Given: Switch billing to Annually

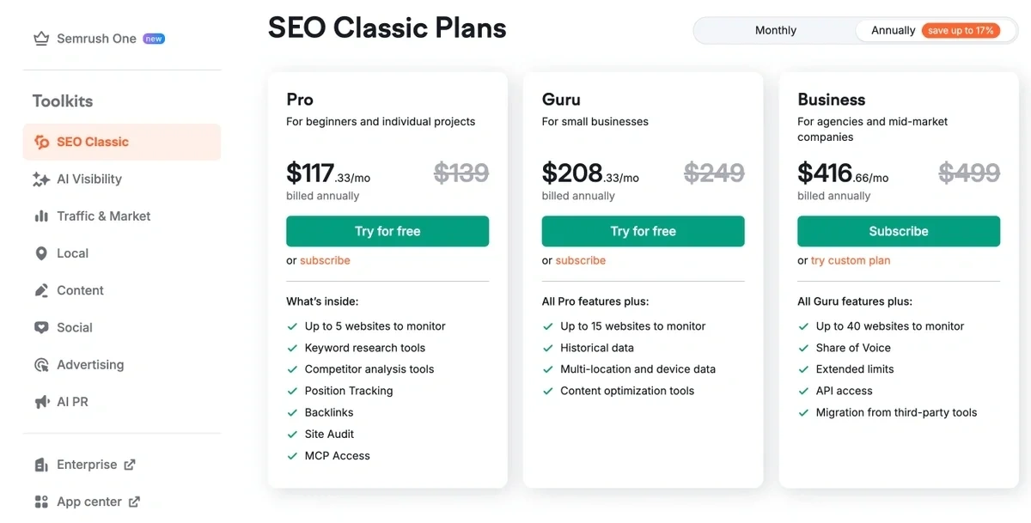Looking at the screenshot, I should [894, 30].
